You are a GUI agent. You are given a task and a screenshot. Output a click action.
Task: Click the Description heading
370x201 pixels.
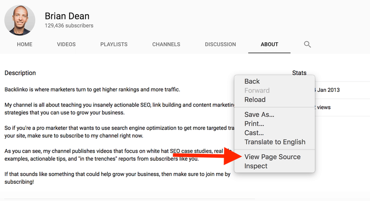20,73
